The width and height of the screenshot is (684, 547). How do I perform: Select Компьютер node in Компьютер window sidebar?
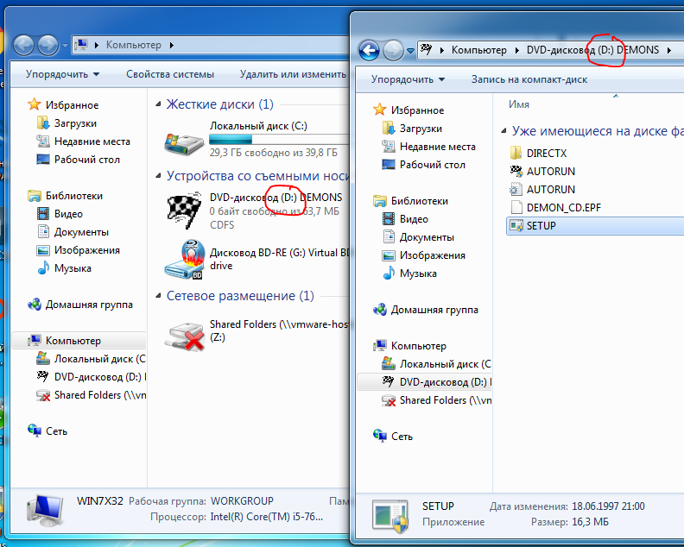point(73,341)
